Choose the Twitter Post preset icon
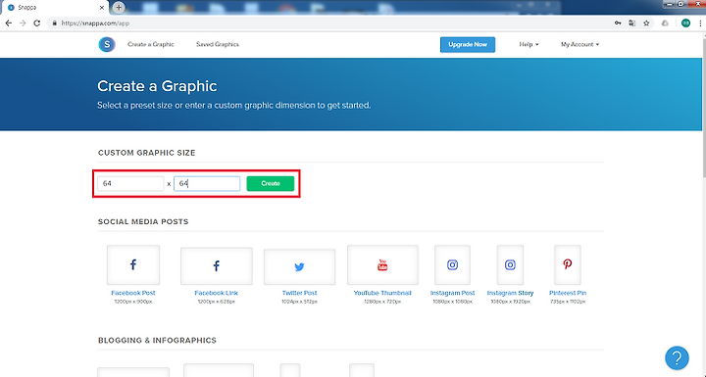 click(x=299, y=266)
